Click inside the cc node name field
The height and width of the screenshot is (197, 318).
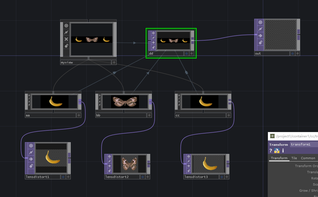[x=200, y=115]
